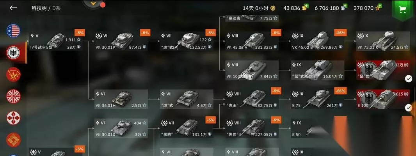Add gold via green plus icon

click(306, 6)
